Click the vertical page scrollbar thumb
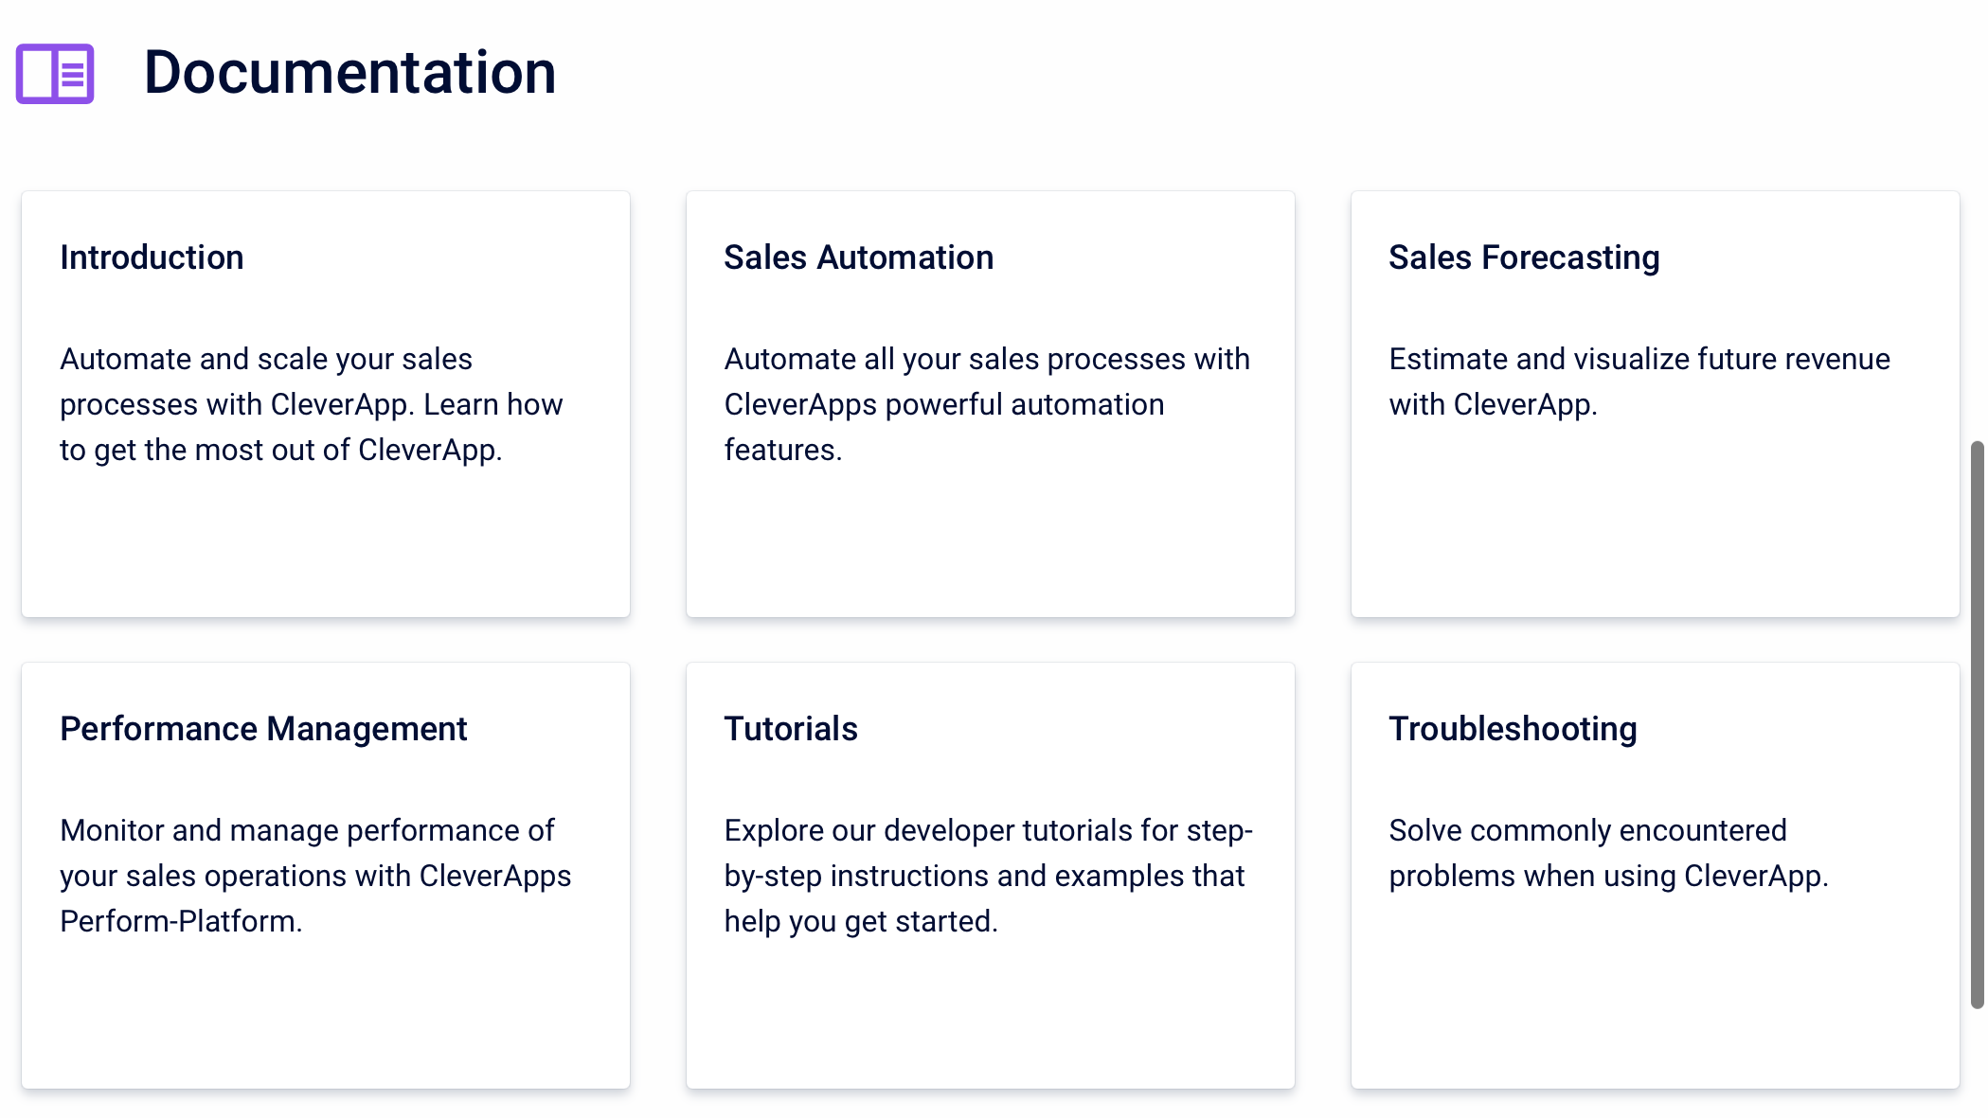This screenshot has width=1988, height=1118. tap(1978, 724)
